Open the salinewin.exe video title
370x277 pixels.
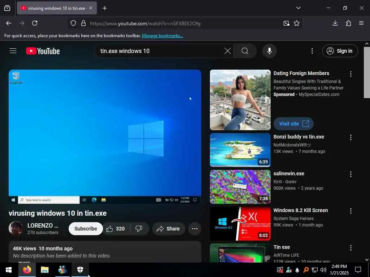(x=289, y=173)
